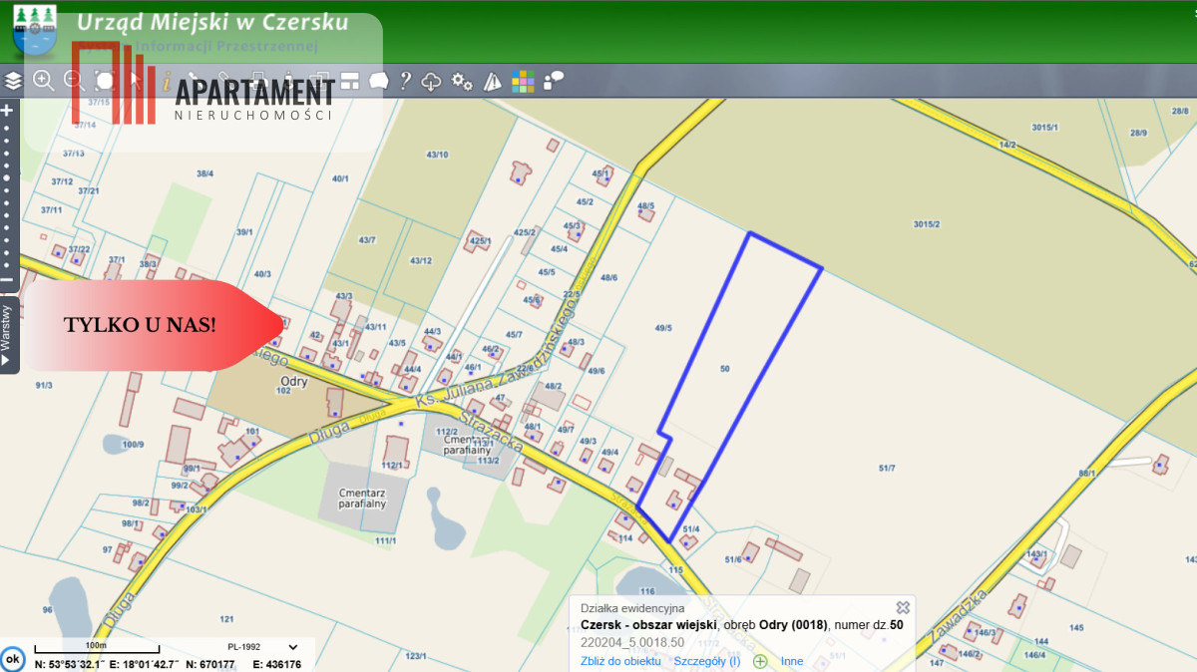Image resolution: width=1197 pixels, height=672 pixels.
Task: Expand options with green plus icon
Action: 760,661
